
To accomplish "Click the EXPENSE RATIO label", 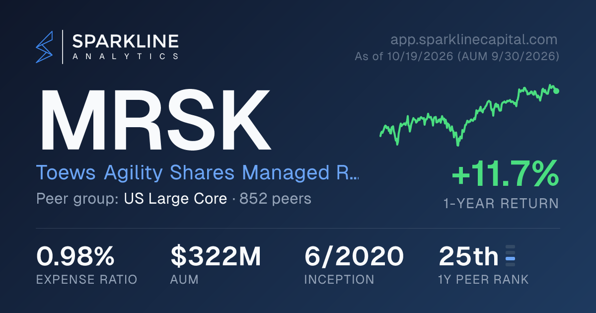I will [86, 279].
